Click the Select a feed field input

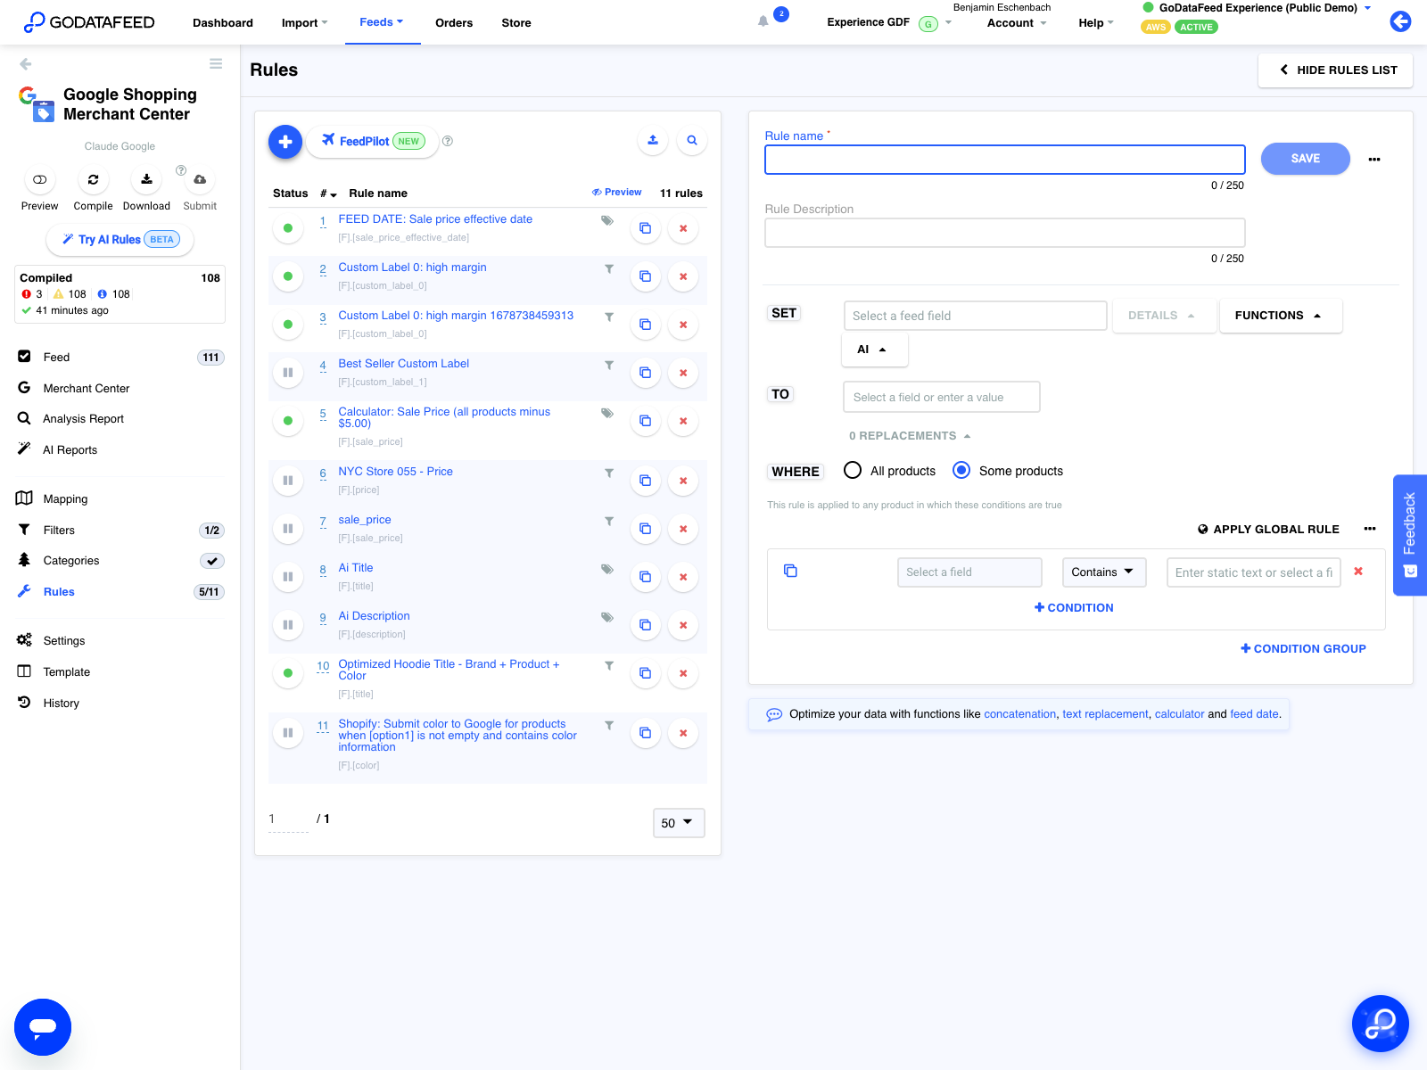tap(975, 316)
